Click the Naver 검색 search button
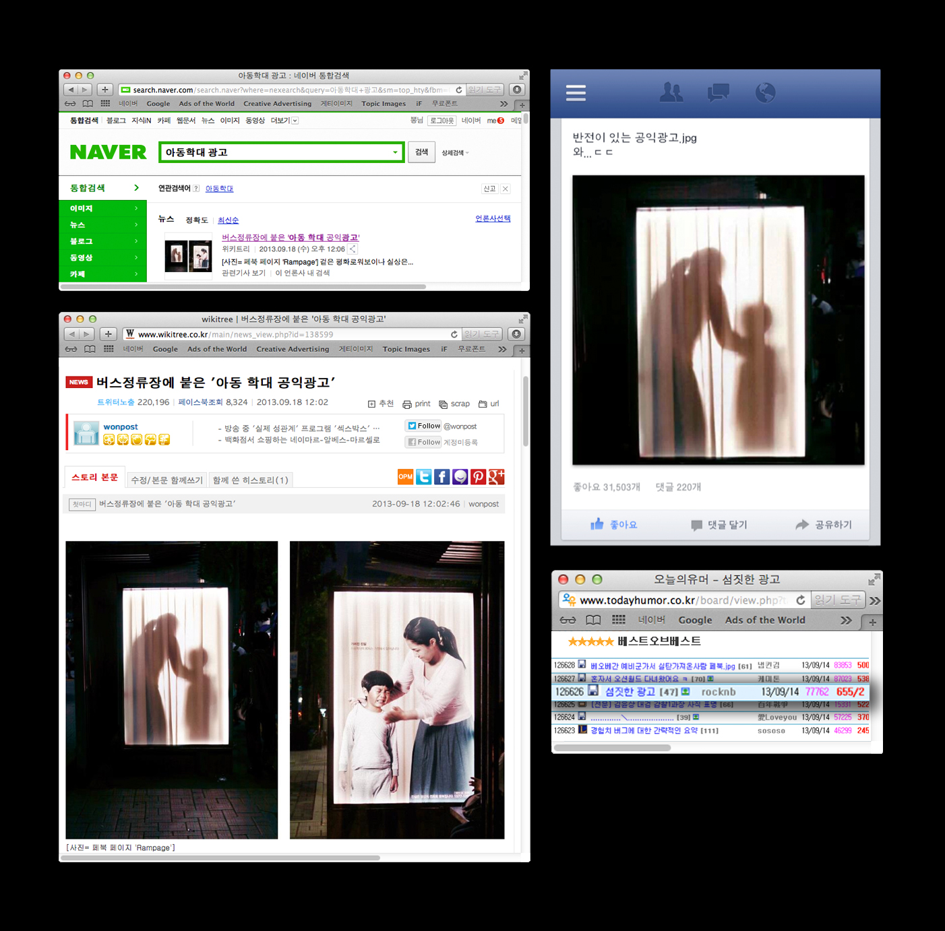 coord(421,152)
